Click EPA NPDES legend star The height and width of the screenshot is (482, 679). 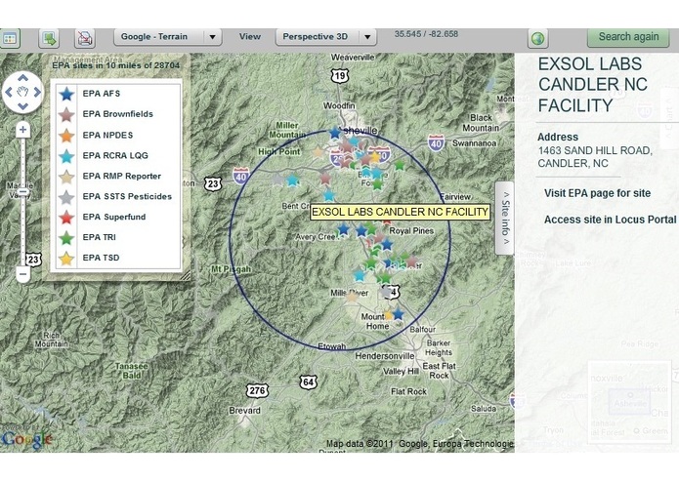pos(66,136)
